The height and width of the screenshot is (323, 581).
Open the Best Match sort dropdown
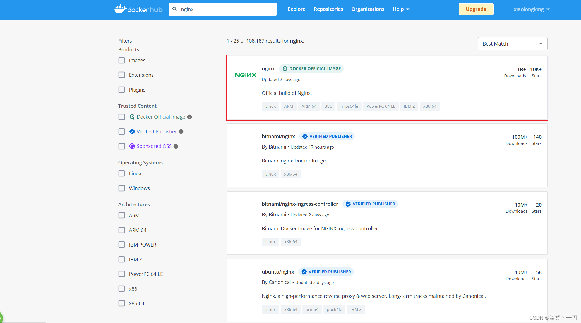point(512,44)
